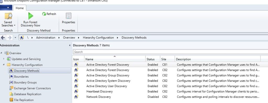Click the icon of Network Discovery row
This screenshot has width=268, height=103.
tap(76, 97)
